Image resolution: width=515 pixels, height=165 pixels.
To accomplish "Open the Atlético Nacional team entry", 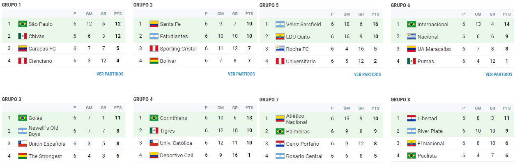I will click(x=297, y=119).
